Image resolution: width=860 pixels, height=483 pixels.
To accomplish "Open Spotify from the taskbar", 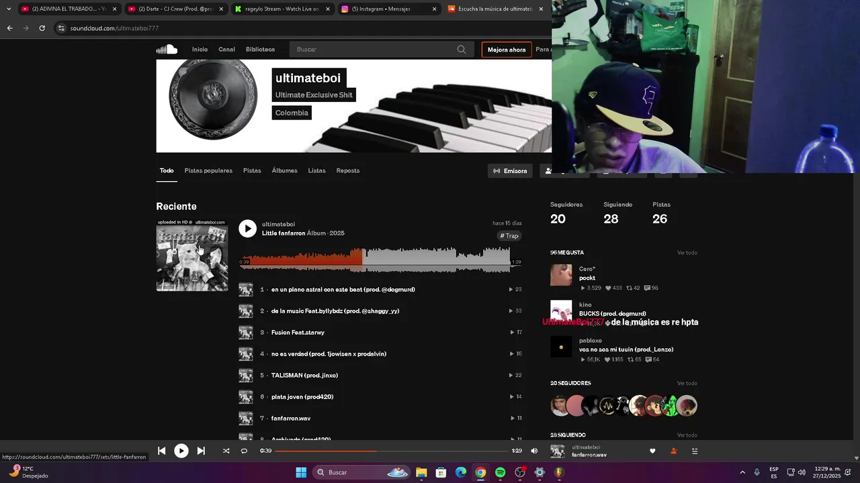I will click(x=501, y=472).
